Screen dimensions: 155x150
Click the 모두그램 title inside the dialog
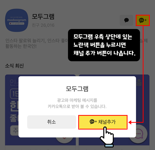click(x=77, y=89)
